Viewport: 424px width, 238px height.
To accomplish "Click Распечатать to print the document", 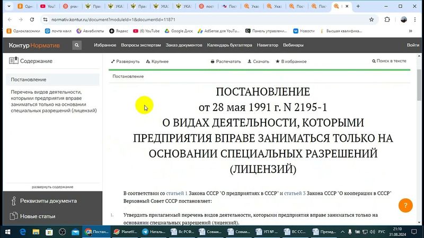I will [226, 61].
